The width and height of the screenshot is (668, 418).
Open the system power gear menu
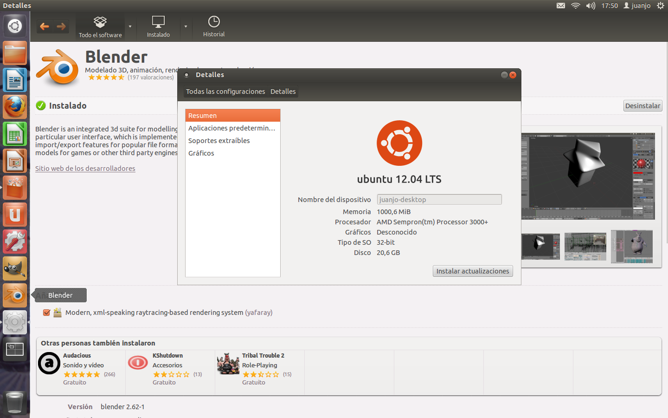point(661,6)
